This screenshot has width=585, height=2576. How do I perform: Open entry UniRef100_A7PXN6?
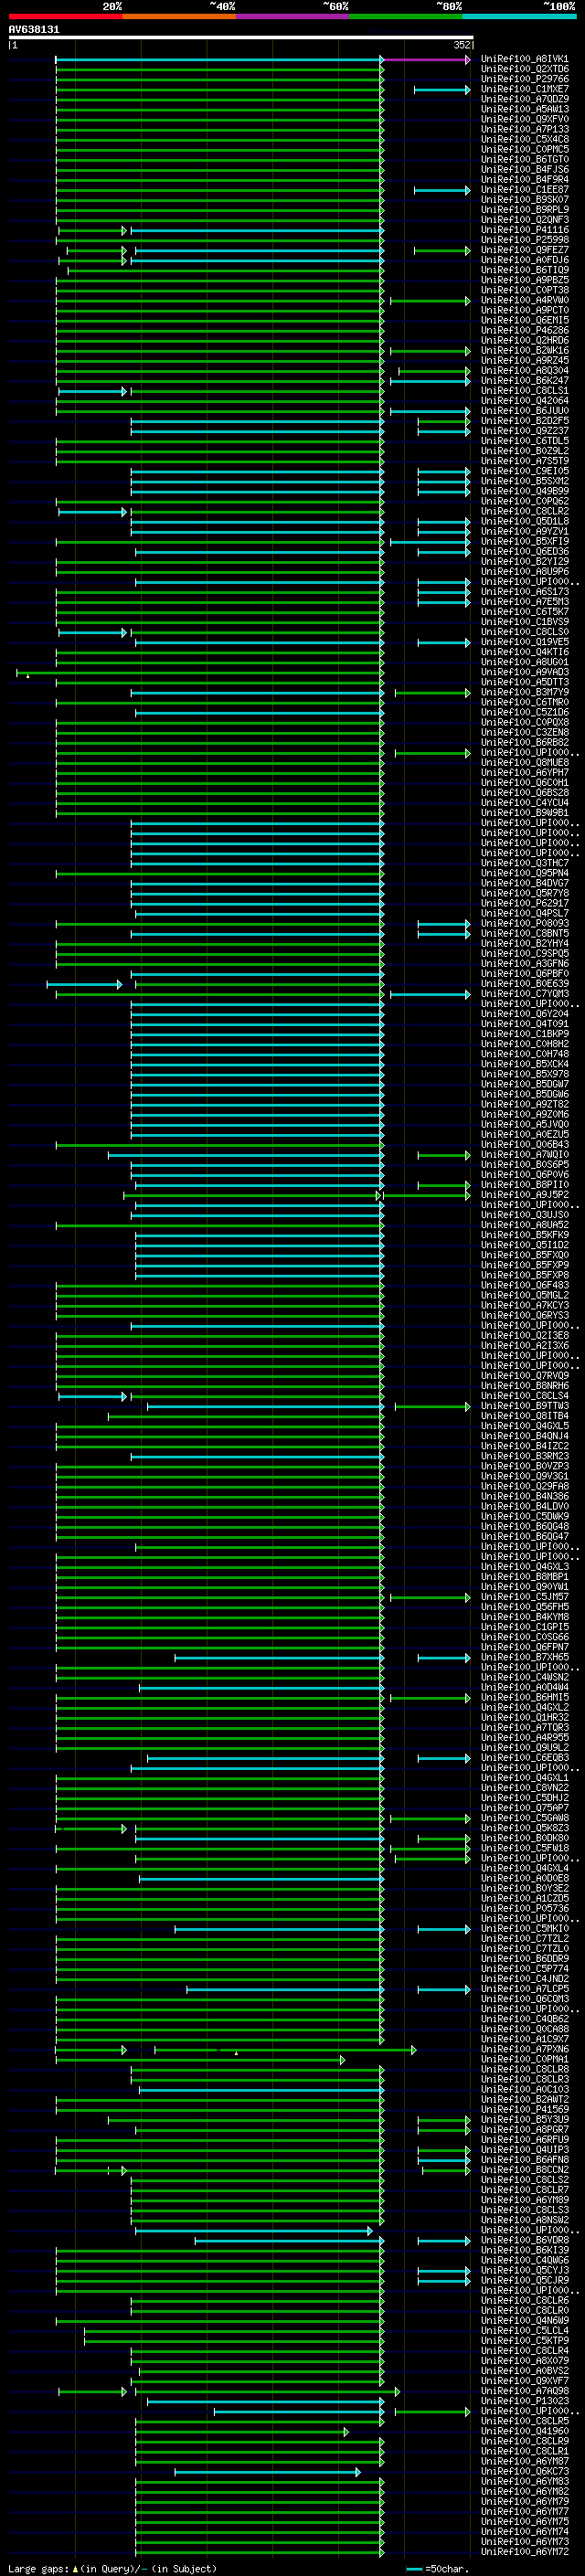(525, 2050)
